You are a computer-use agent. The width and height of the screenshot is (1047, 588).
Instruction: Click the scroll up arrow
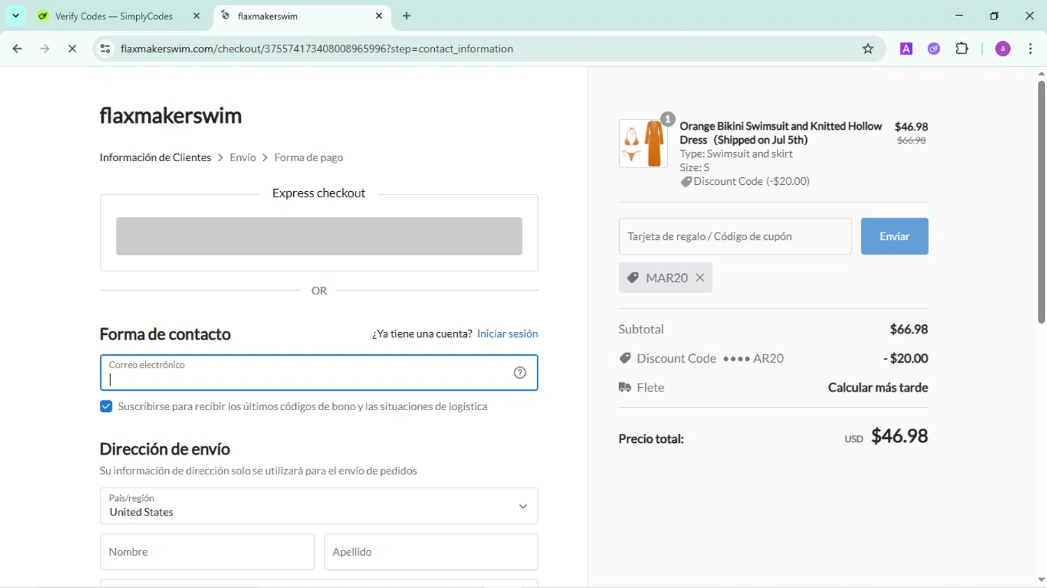tap(1041, 73)
